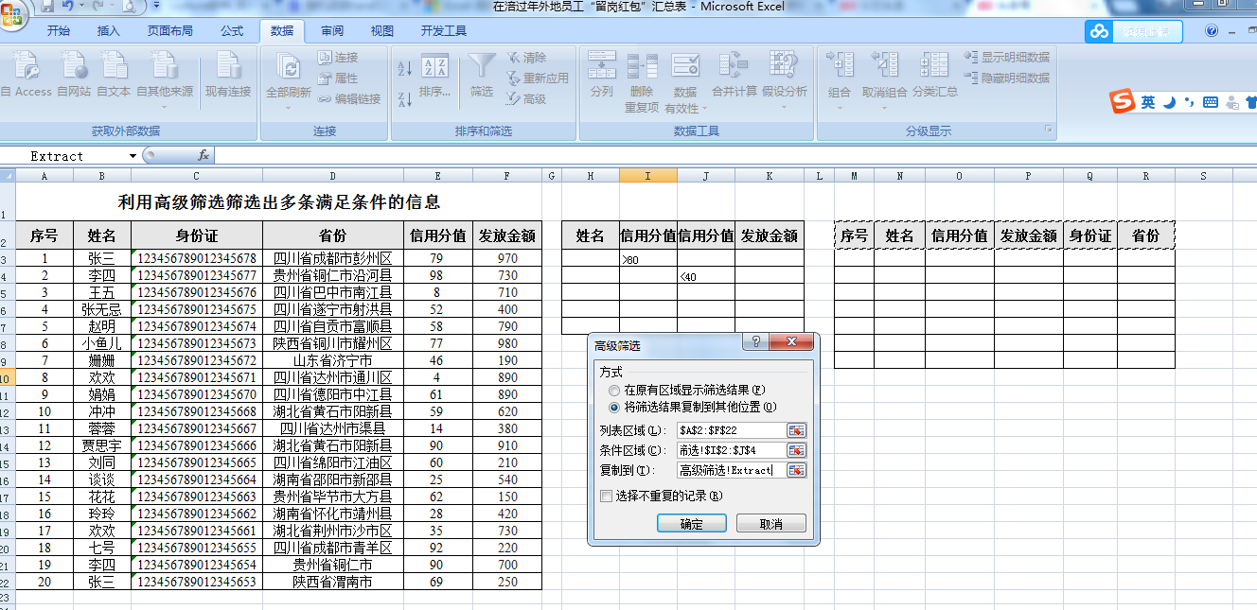
Task: Select 'Copy to another location' radio (将筛选结果复制到其他位置)
Action: tap(615, 408)
